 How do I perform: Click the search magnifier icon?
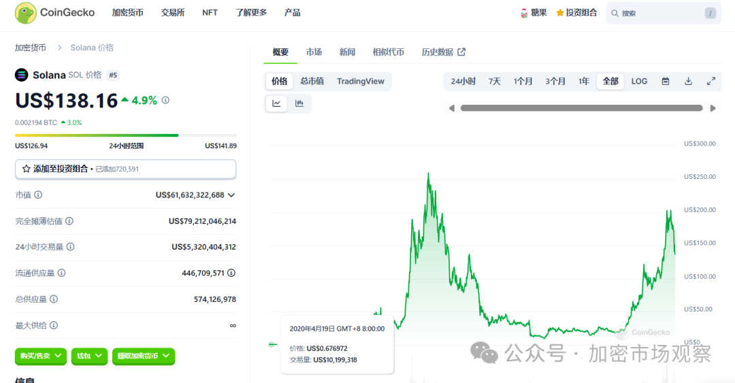(x=615, y=13)
